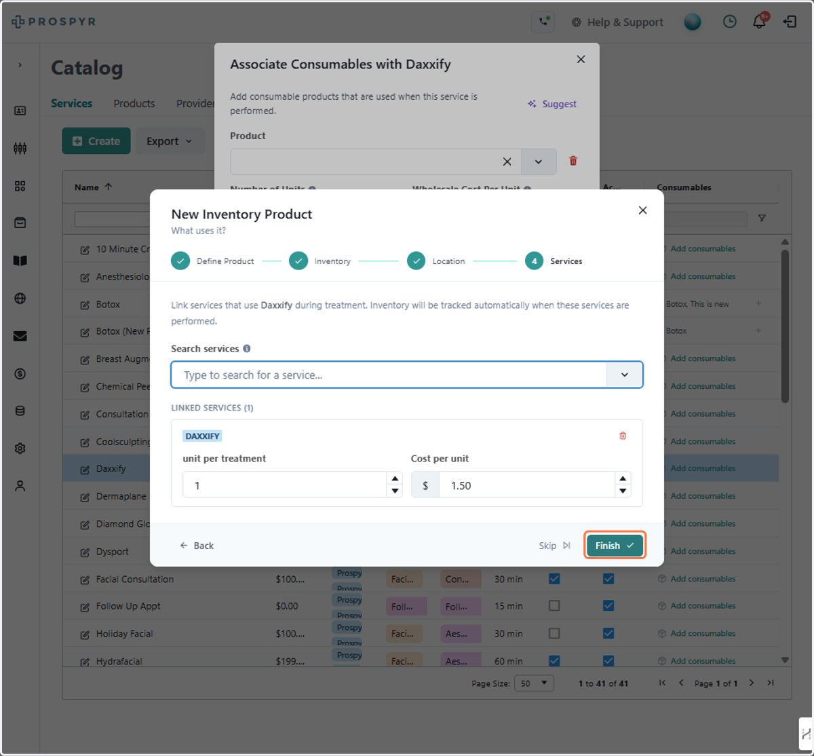Click the Cost per unit field
Image resolution: width=814 pixels, height=756 pixels.
[526, 485]
